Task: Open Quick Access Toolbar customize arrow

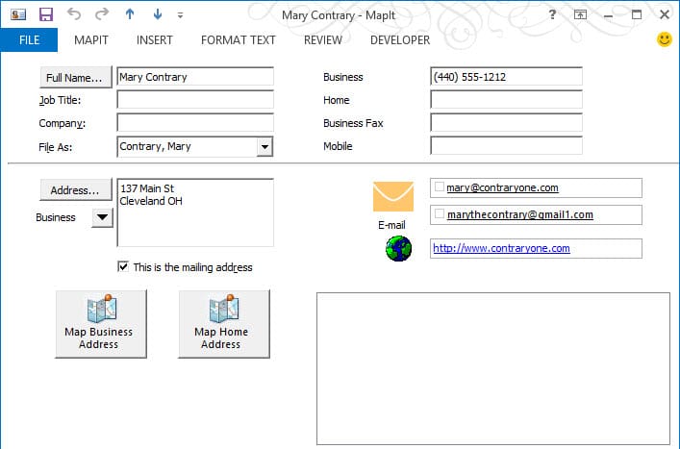Action: coord(181,15)
